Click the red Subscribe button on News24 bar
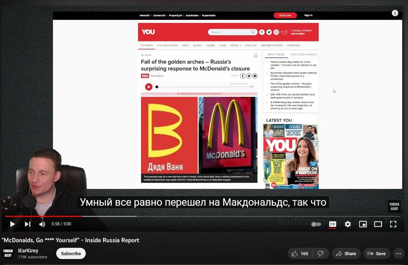Viewport: 408px width, 265px height. (x=285, y=15)
